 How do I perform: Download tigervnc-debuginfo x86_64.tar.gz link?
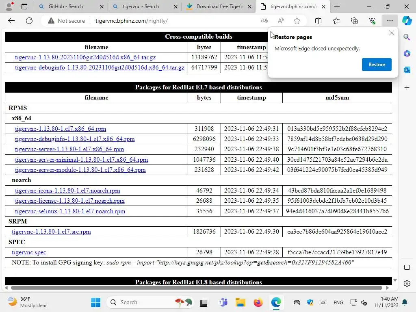pyautogui.click(x=100, y=67)
